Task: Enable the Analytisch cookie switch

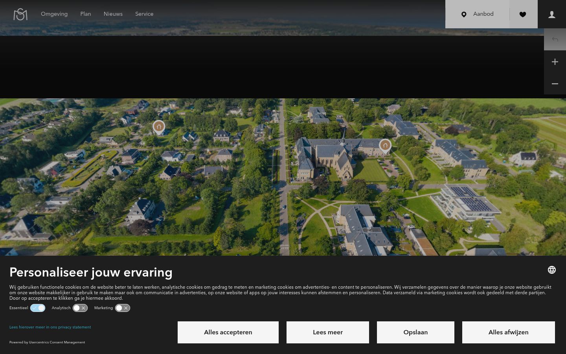Action: coord(80,308)
